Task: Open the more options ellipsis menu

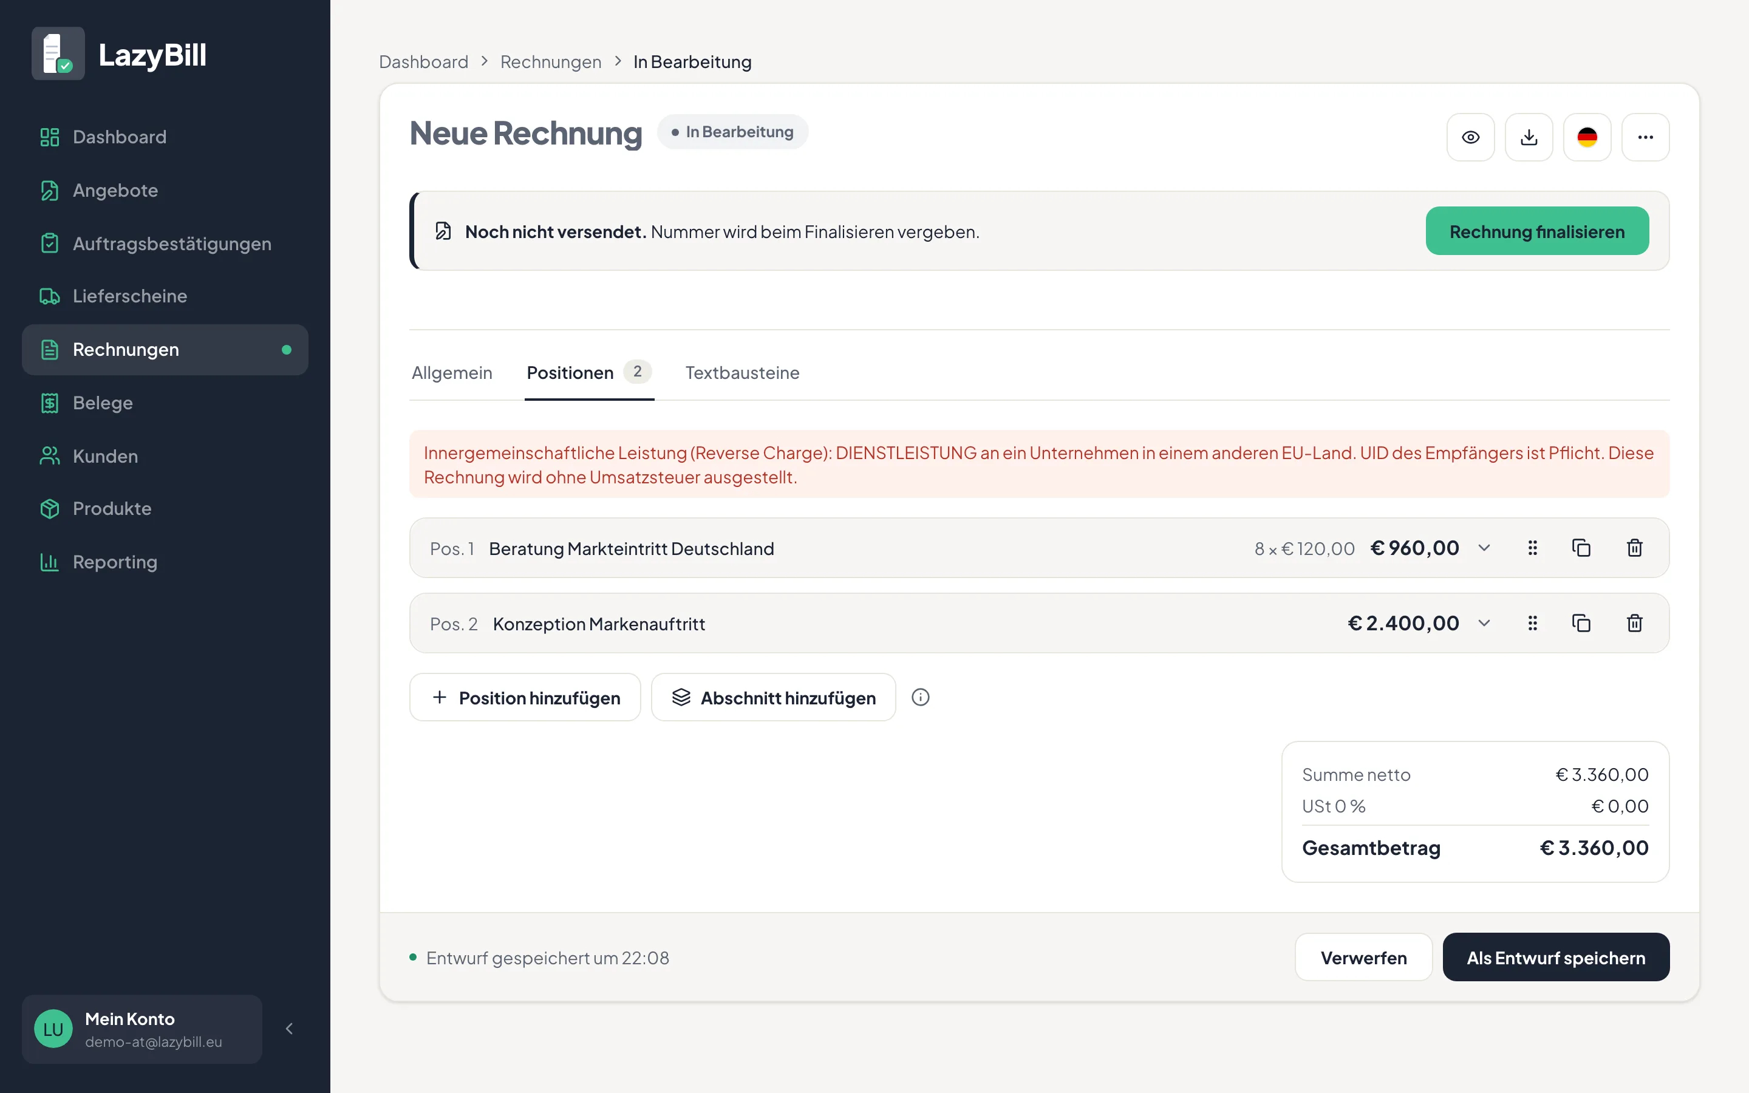Action: coord(1646,137)
